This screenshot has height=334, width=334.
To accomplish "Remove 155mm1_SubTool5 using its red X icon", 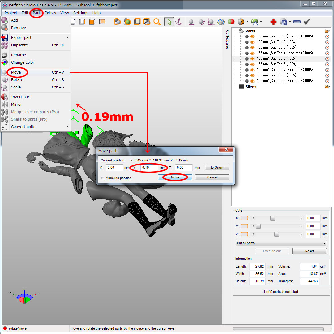I will pos(328,58).
